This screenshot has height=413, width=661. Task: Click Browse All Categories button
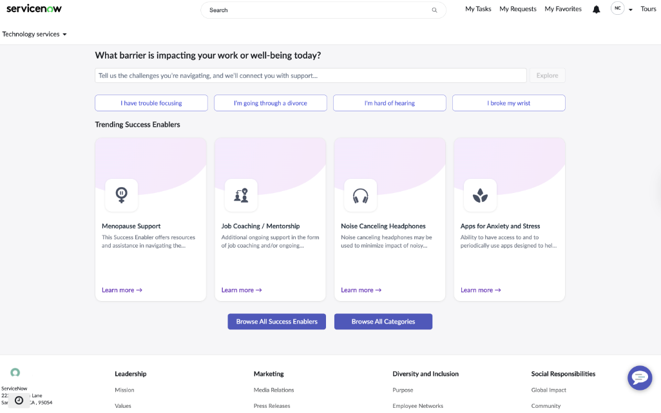pos(383,322)
